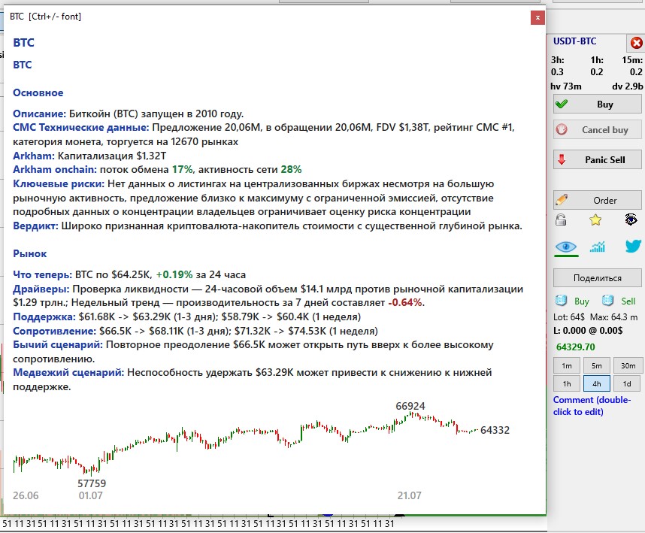Select the 1h timeframe button
Image resolution: width=645 pixels, height=533 pixels.
(567, 383)
